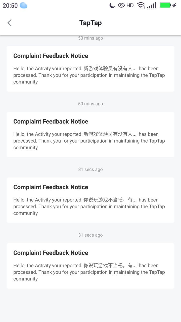Tap the 20:50 clock in status bar
This screenshot has width=181, height=322.
click(10, 6)
